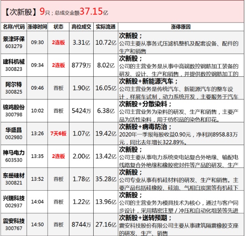Click the 5424万 turnover value
245x236 pixels.
tap(81, 111)
